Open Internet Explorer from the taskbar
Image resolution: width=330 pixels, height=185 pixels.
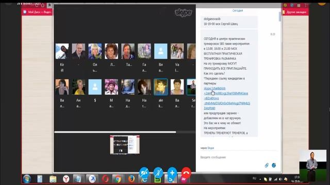click(144, 180)
